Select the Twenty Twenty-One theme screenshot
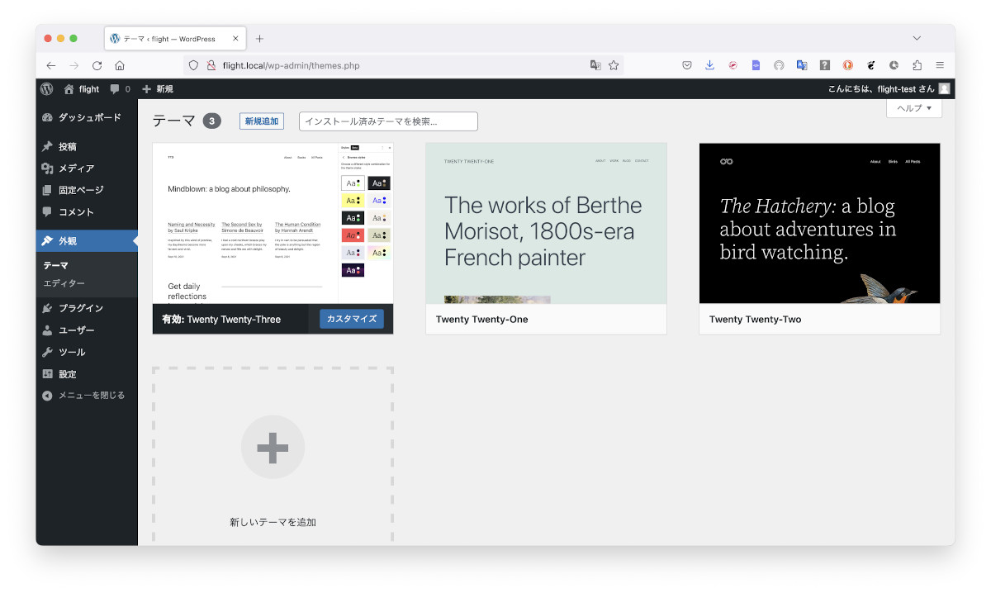The width and height of the screenshot is (991, 593). pos(546,223)
